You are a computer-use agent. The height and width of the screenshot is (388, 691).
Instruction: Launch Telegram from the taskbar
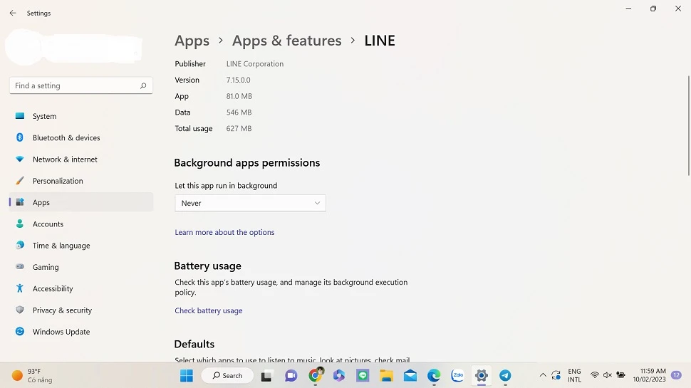[x=505, y=376]
